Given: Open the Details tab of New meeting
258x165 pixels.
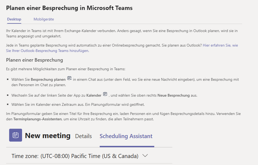Looking at the screenshot, I should [x=83, y=136].
